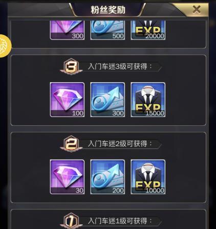Tap the 300 fan growth reward icon

[107, 100]
